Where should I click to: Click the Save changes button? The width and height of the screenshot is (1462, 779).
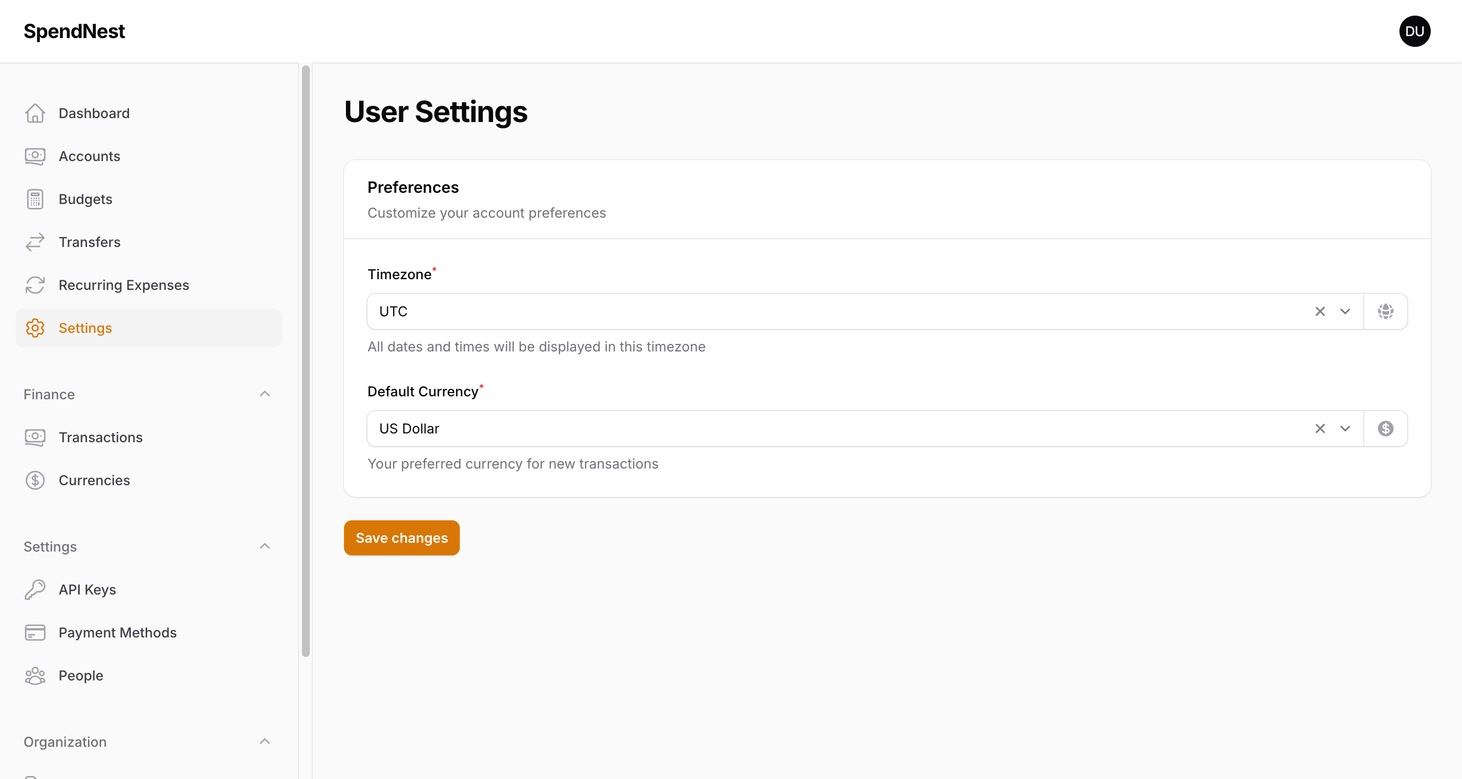(x=401, y=538)
